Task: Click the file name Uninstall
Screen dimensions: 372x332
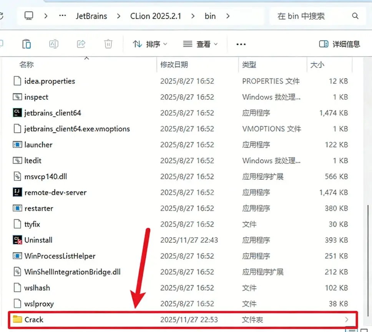Action: [38, 240]
